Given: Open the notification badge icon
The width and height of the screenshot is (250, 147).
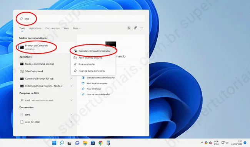Looking at the screenshot, I should click(245, 143).
